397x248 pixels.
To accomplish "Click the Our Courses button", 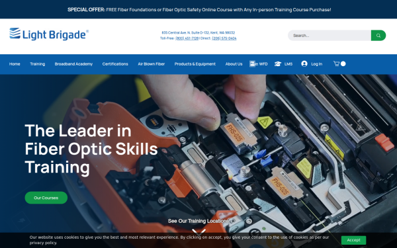I will coord(46,198).
